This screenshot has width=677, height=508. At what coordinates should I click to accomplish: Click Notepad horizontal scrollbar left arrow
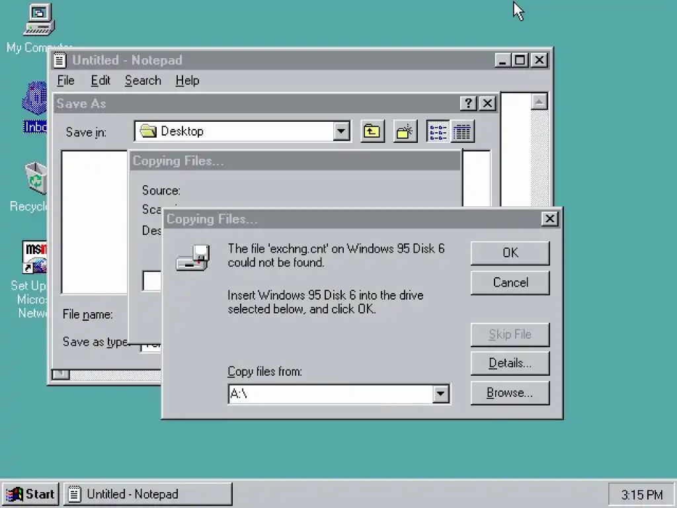click(61, 374)
